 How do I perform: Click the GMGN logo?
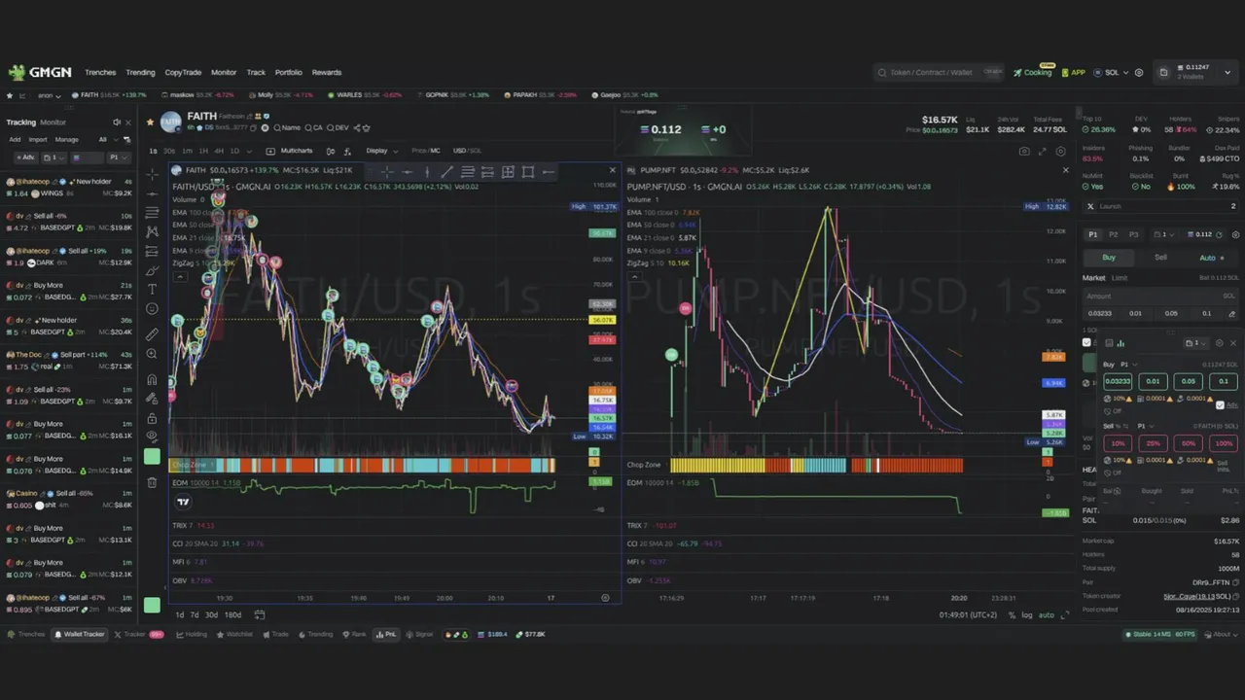40,72
